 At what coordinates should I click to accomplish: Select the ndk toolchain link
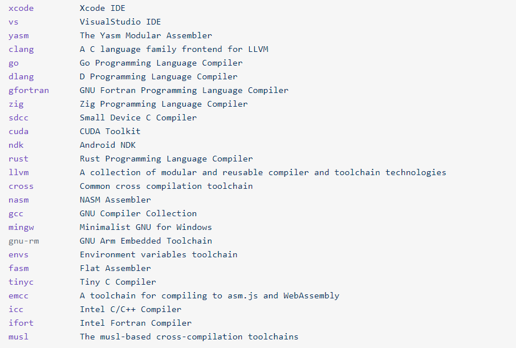click(16, 145)
